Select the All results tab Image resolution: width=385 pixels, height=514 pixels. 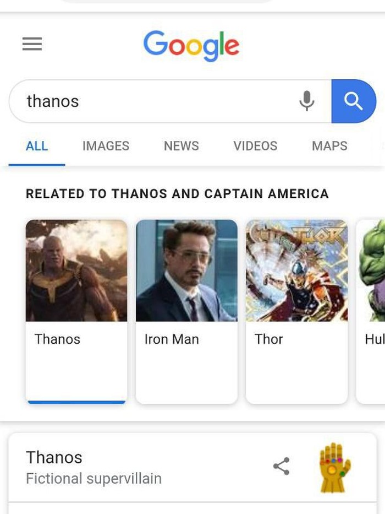(37, 146)
